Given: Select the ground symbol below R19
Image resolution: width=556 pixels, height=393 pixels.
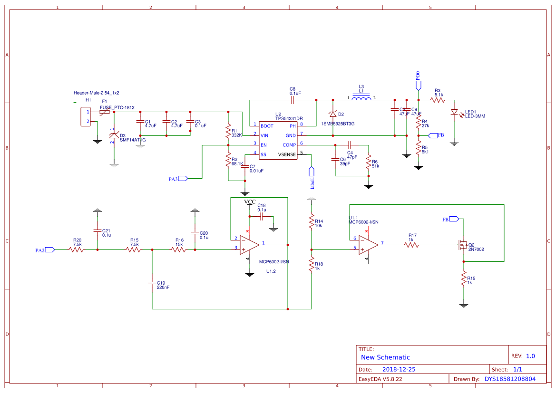Looking at the screenshot, I should [463, 305].
